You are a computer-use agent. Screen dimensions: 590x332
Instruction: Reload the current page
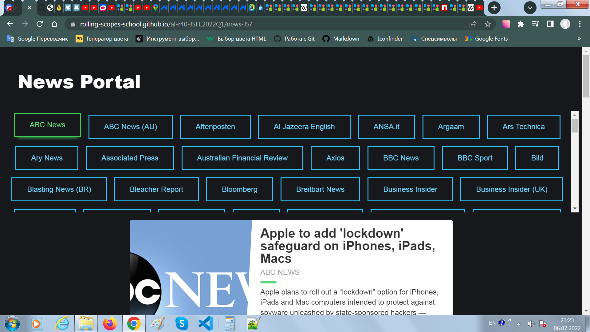pos(40,24)
